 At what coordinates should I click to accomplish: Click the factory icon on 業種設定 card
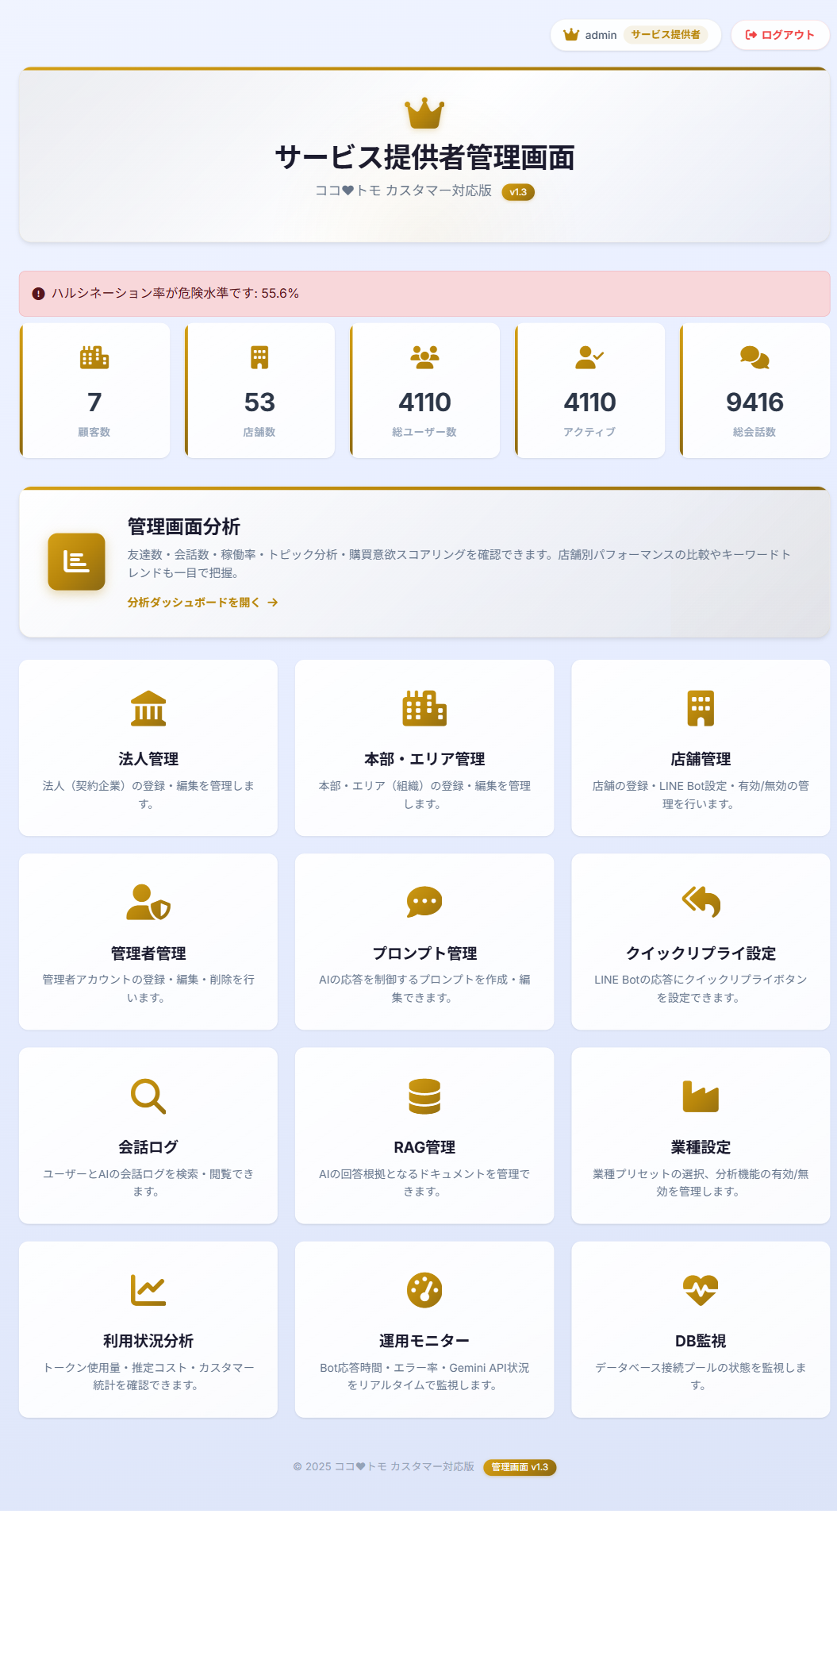tap(701, 1096)
